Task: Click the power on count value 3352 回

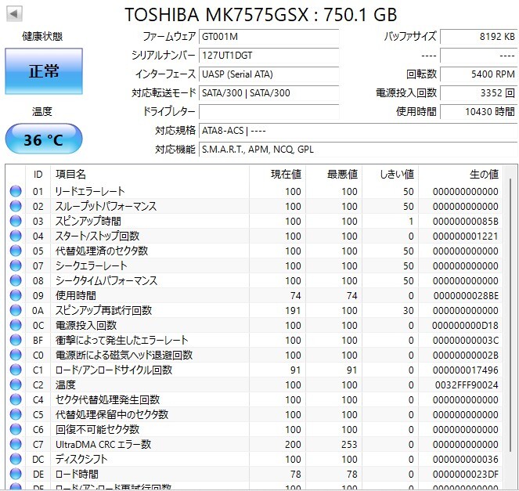Action: click(478, 93)
